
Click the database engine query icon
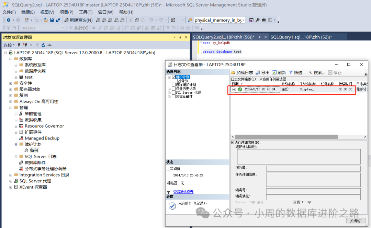[x=98, y=20]
